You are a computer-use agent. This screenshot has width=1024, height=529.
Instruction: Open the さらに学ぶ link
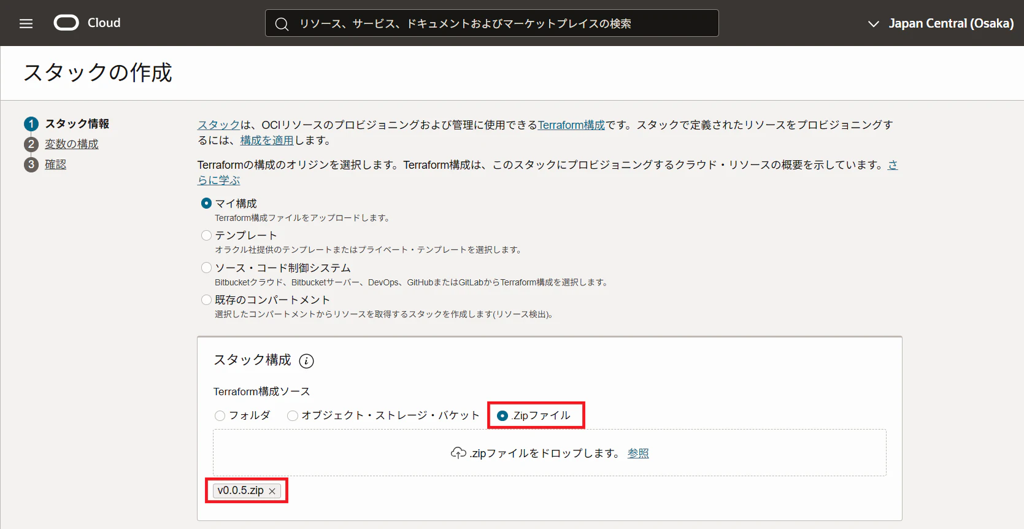219,180
